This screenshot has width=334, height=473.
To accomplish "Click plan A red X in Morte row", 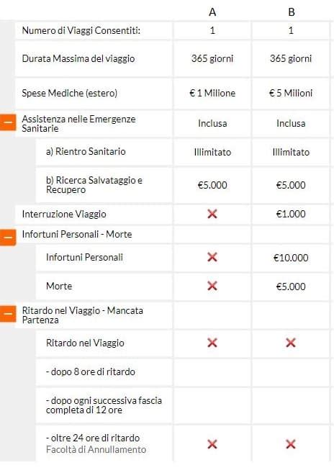I will point(212,286).
